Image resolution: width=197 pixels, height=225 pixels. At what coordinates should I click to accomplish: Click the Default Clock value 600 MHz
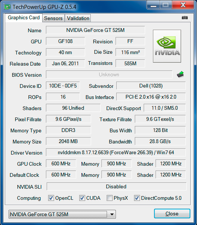(61, 175)
